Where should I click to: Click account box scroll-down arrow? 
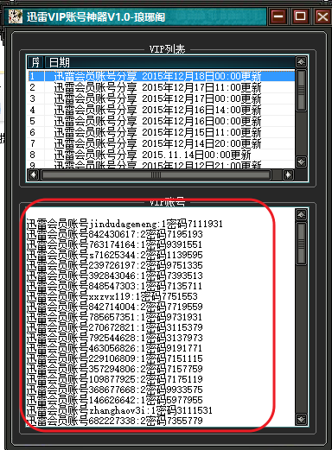pyautogui.click(x=301, y=419)
